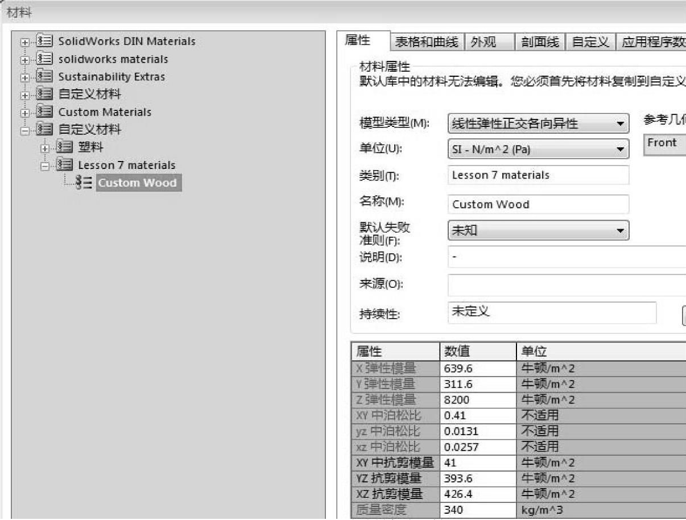The image size is (686, 520).
Task: Click X 弹性模量 value 639.6
Action: pos(478,368)
